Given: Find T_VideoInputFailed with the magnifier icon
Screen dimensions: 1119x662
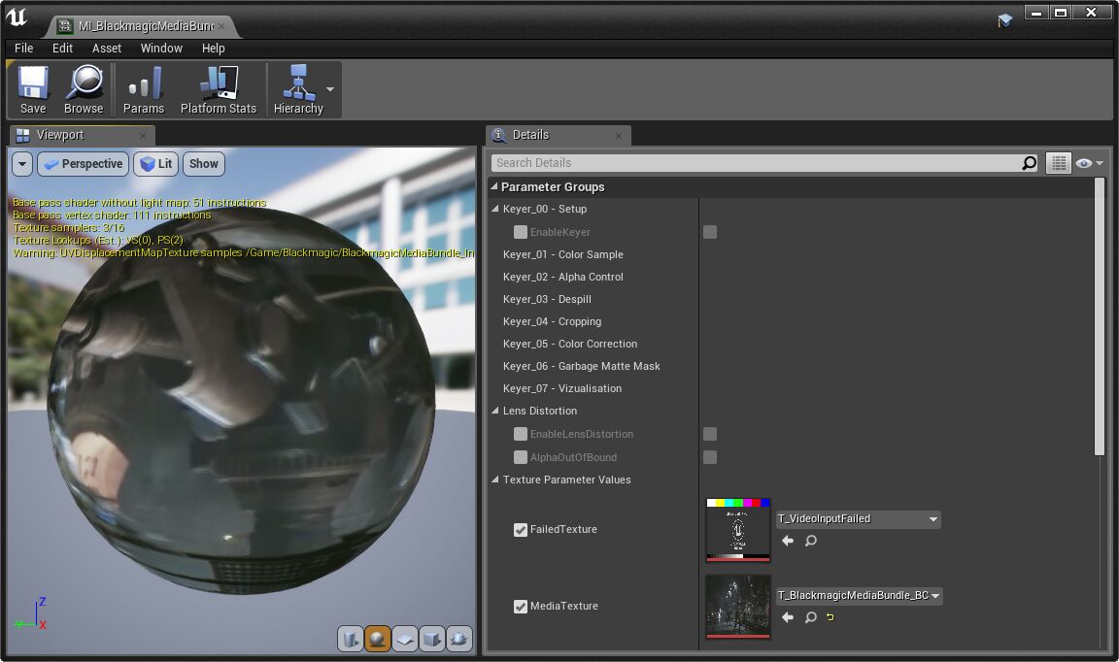Looking at the screenshot, I should click(x=810, y=541).
